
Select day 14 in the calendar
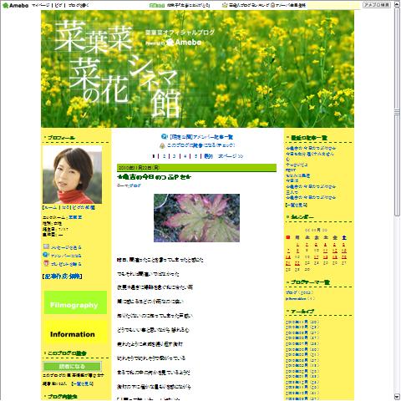(288, 257)
